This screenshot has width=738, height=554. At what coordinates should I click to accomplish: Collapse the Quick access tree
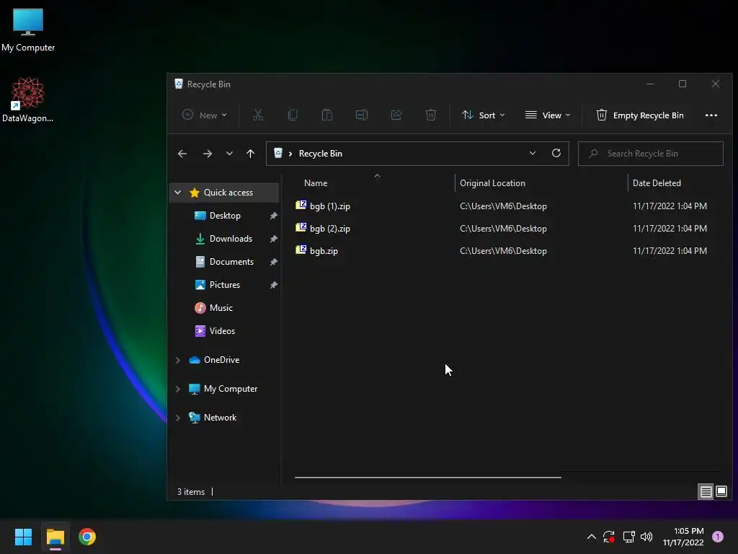click(x=177, y=192)
